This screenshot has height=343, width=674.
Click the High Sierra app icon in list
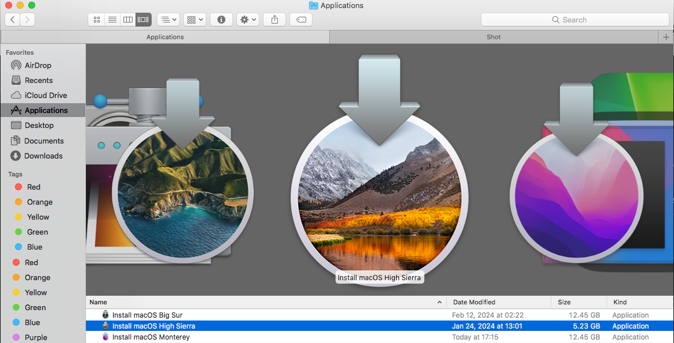[x=106, y=326]
